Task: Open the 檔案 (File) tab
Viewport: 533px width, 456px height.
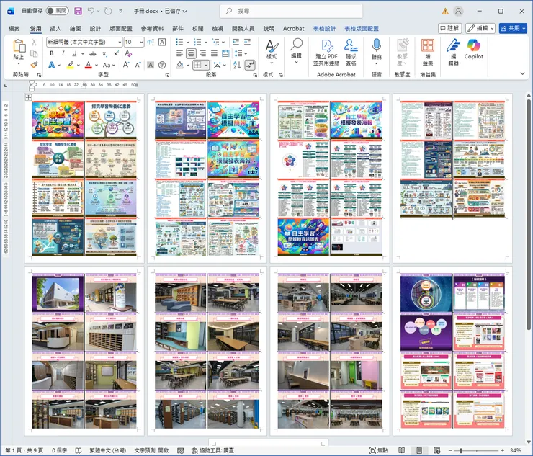Action: tap(14, 29)
